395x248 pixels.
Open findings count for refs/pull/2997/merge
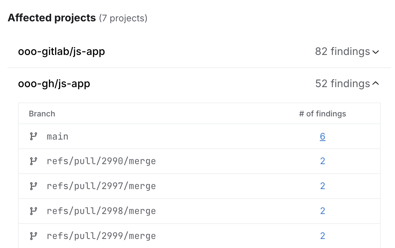[323, 186]
